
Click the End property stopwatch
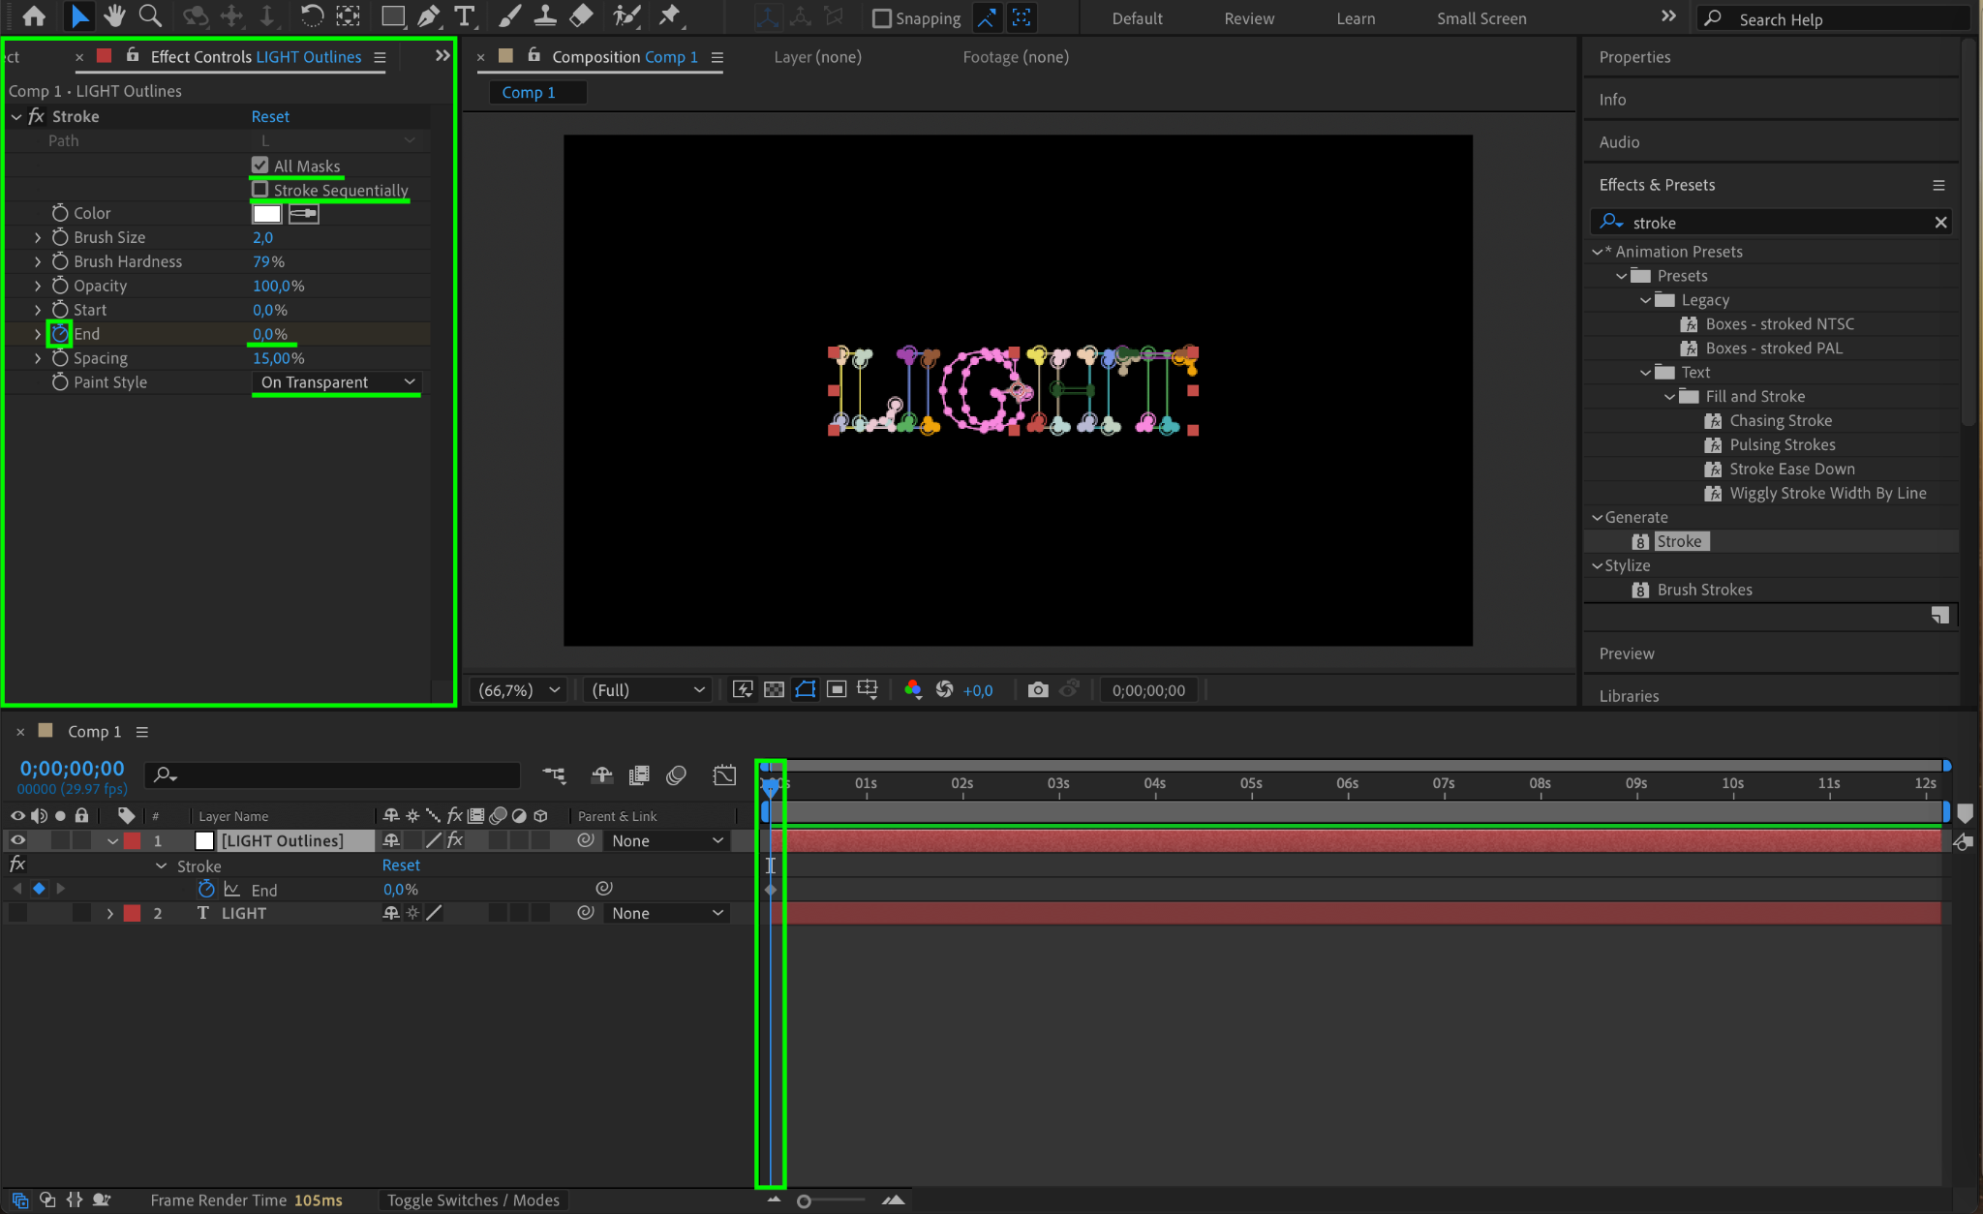click(x=59, y=334)
